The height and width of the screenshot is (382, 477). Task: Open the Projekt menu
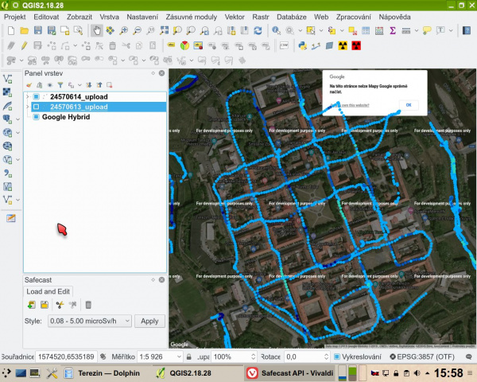14,17
